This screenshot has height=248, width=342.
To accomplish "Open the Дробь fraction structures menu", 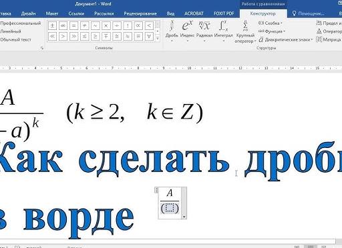I will [172, 31].
